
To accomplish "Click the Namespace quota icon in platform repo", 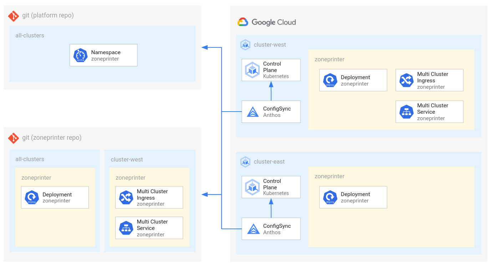I will 81,55.
